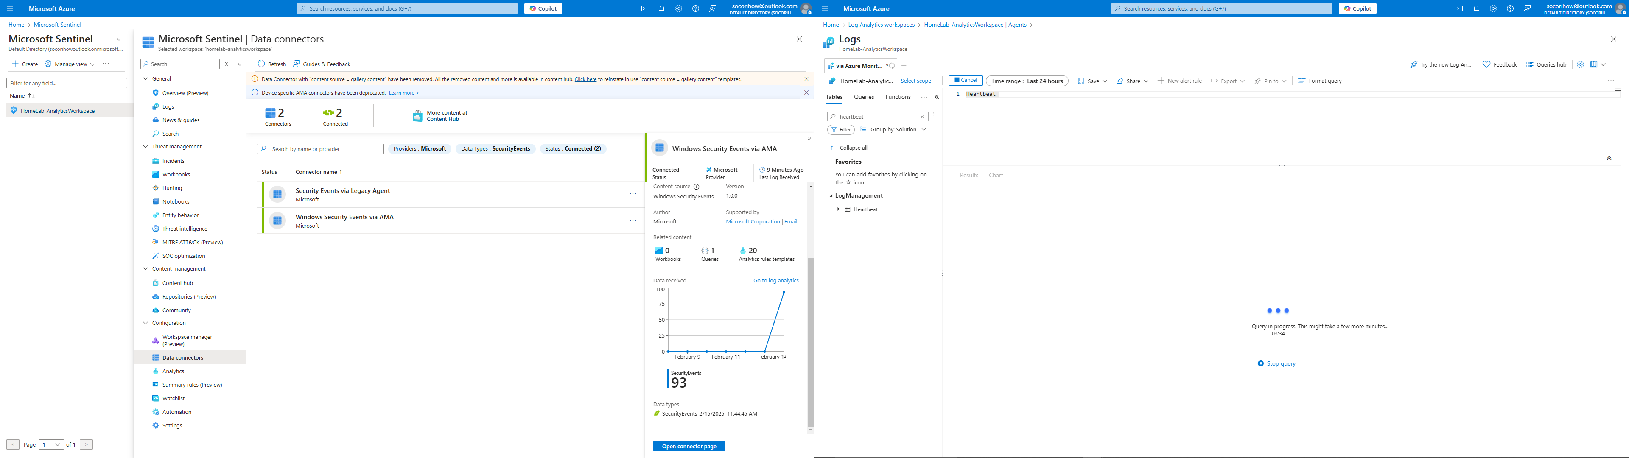1629x458 pixels.
Task: Click Stop query in Logs window
Action: click(x=1276, y=364)
